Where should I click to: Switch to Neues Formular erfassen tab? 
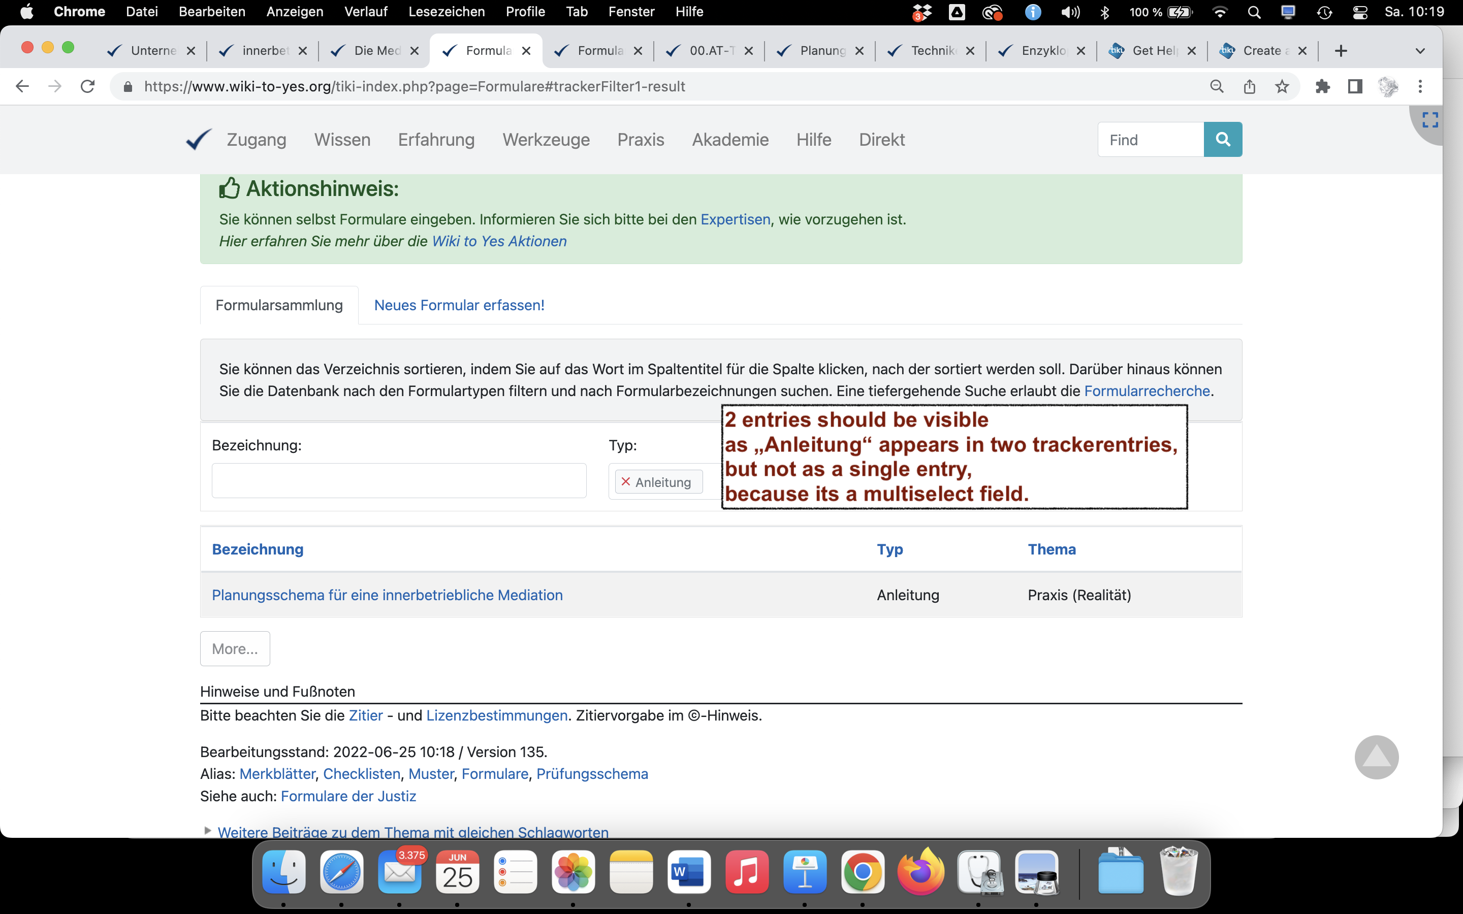tap(459, 305)
